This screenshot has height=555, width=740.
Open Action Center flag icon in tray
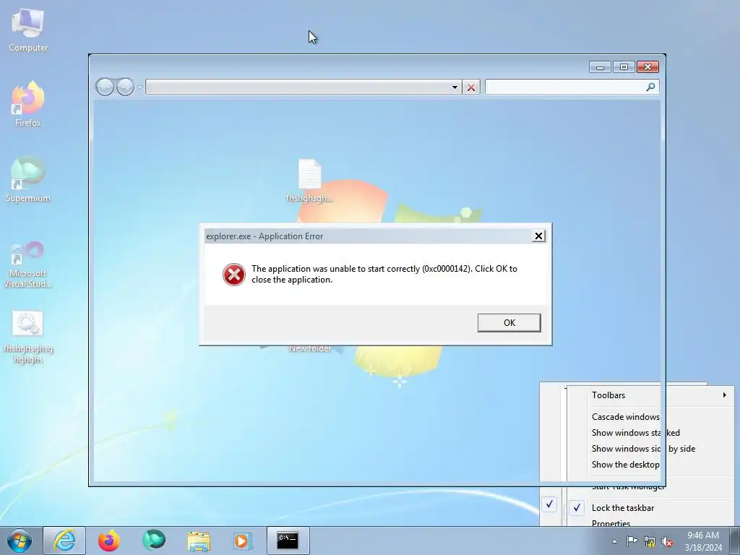tap(632, 541)
